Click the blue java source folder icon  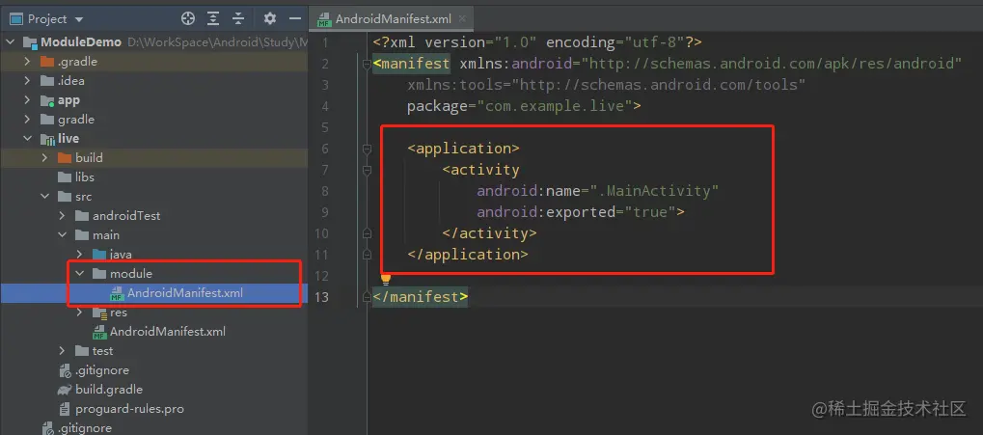(99, 255)
